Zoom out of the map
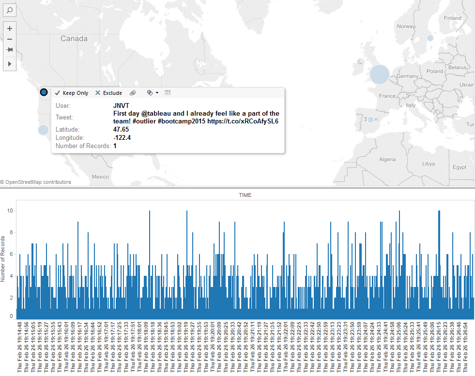This screenshot has height=376, width=475. point(10,39)
